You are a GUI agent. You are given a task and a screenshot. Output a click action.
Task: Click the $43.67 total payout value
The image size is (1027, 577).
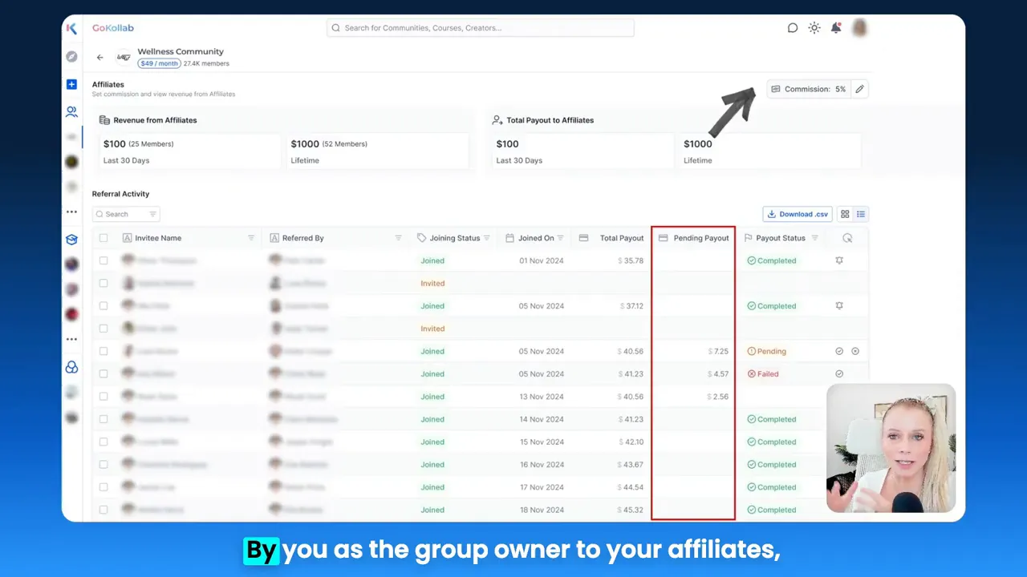(631, 464)
